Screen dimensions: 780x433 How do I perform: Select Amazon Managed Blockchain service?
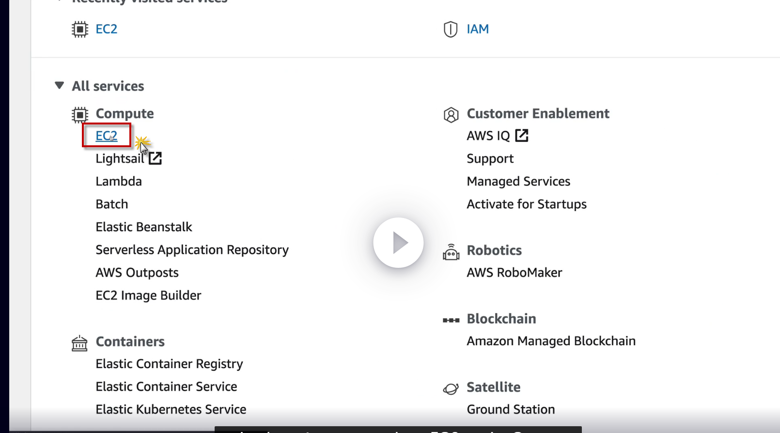(x=551, y=341)
